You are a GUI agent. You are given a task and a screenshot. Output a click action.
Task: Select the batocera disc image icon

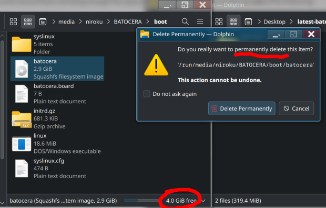[x=22, y=69]
